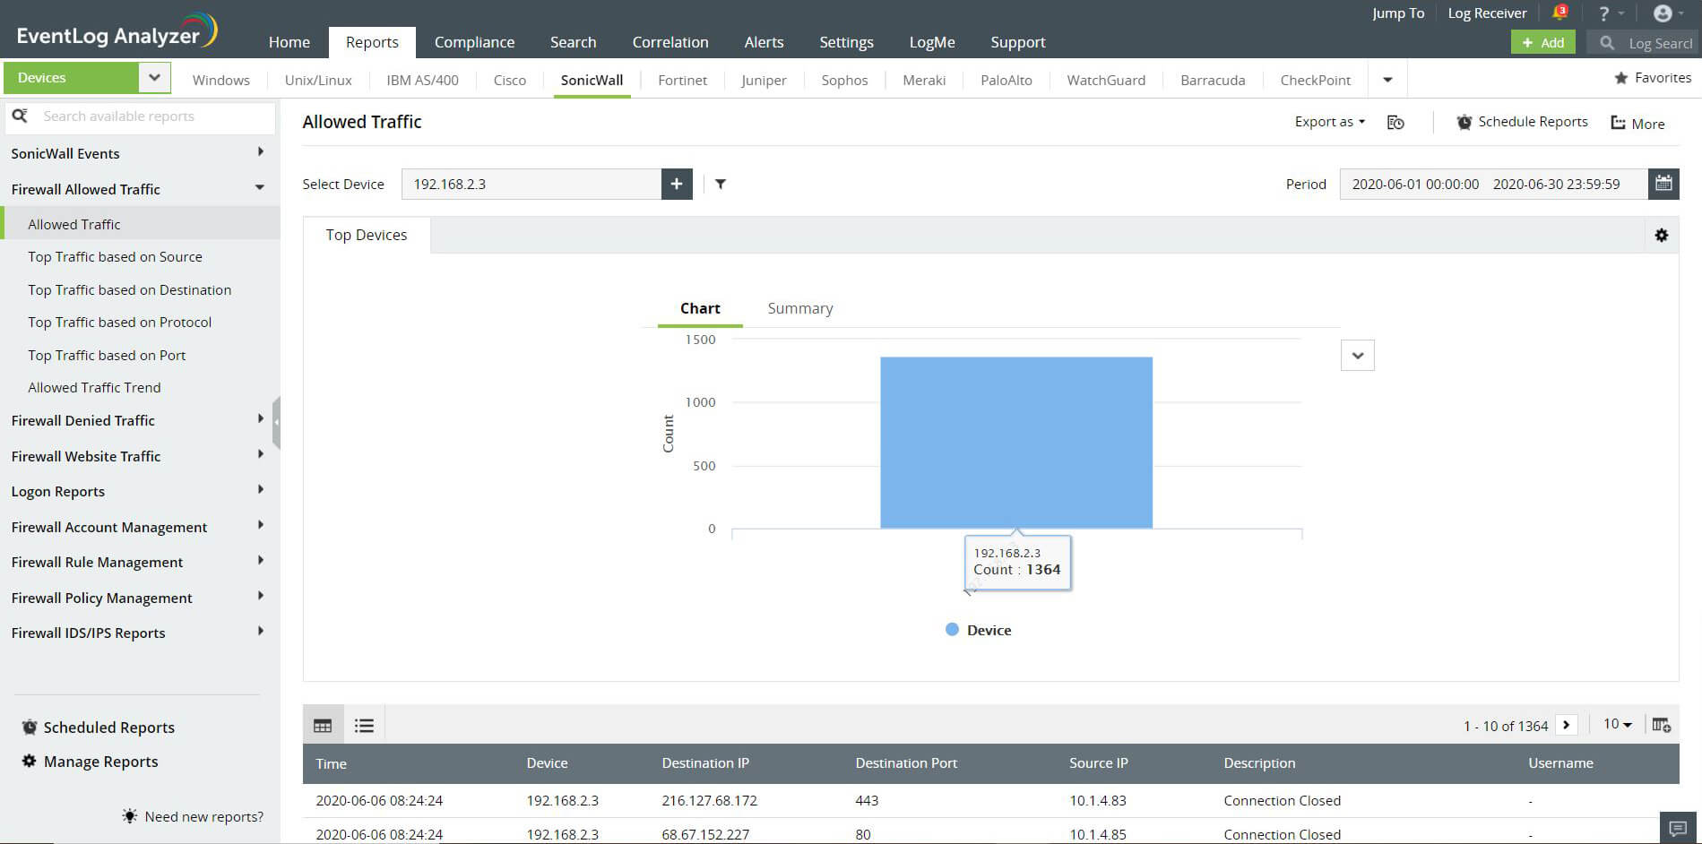Click the plus button beside Select Device
The width and height of the screenshot is (1702, 844).
click(677, 184)
